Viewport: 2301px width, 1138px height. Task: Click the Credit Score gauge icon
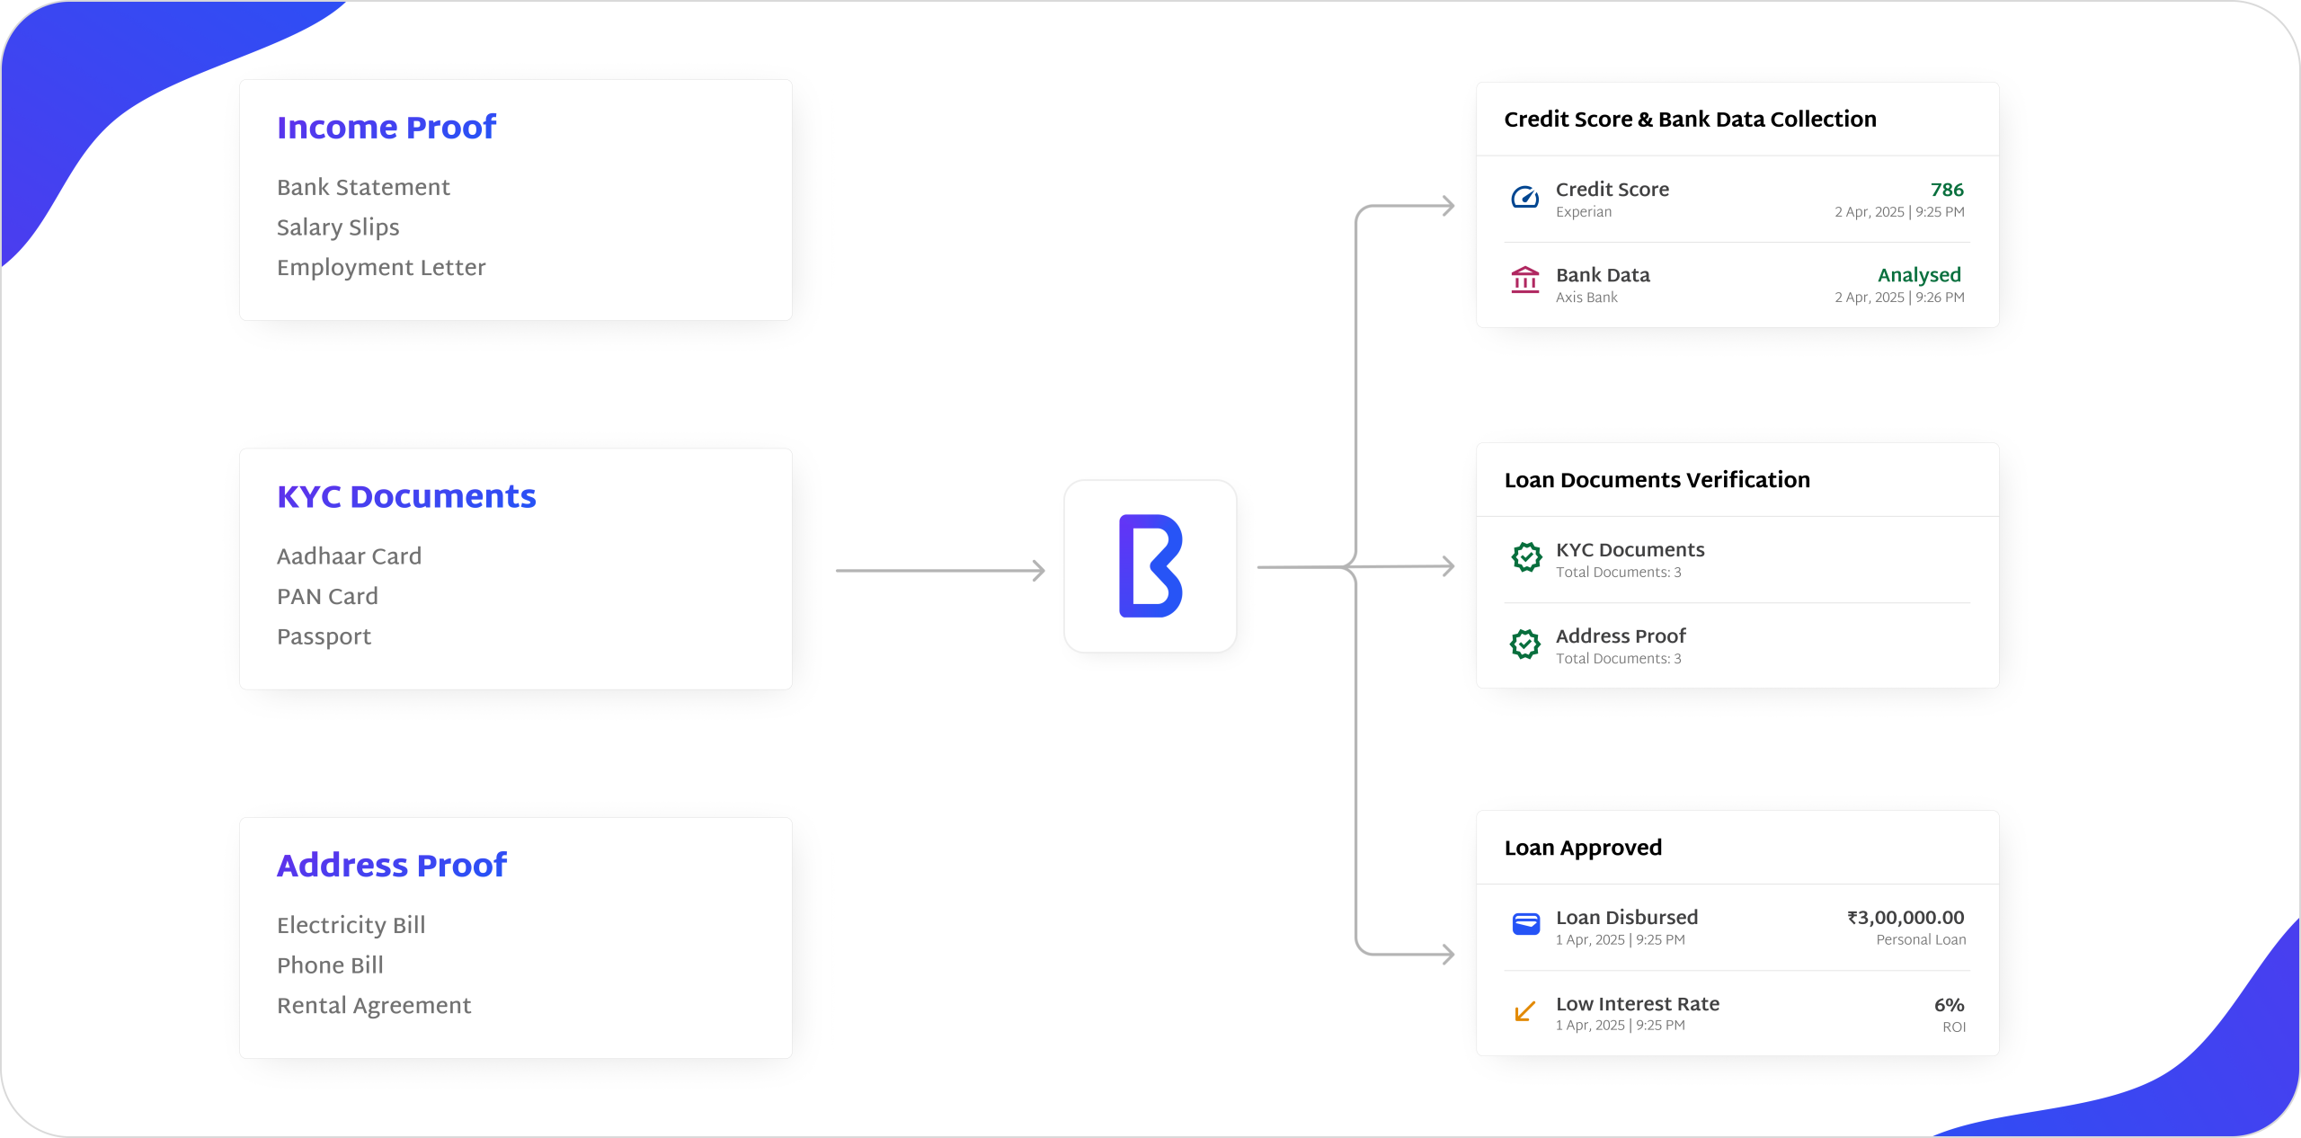(x=1524, y=198)
